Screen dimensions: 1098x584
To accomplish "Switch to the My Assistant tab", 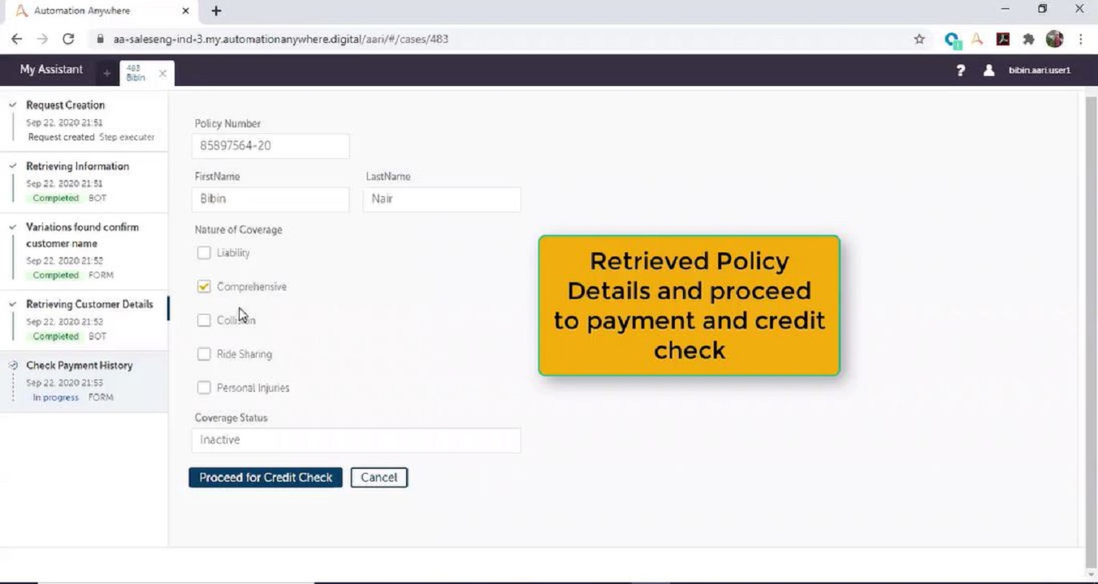I will point(51,70).
